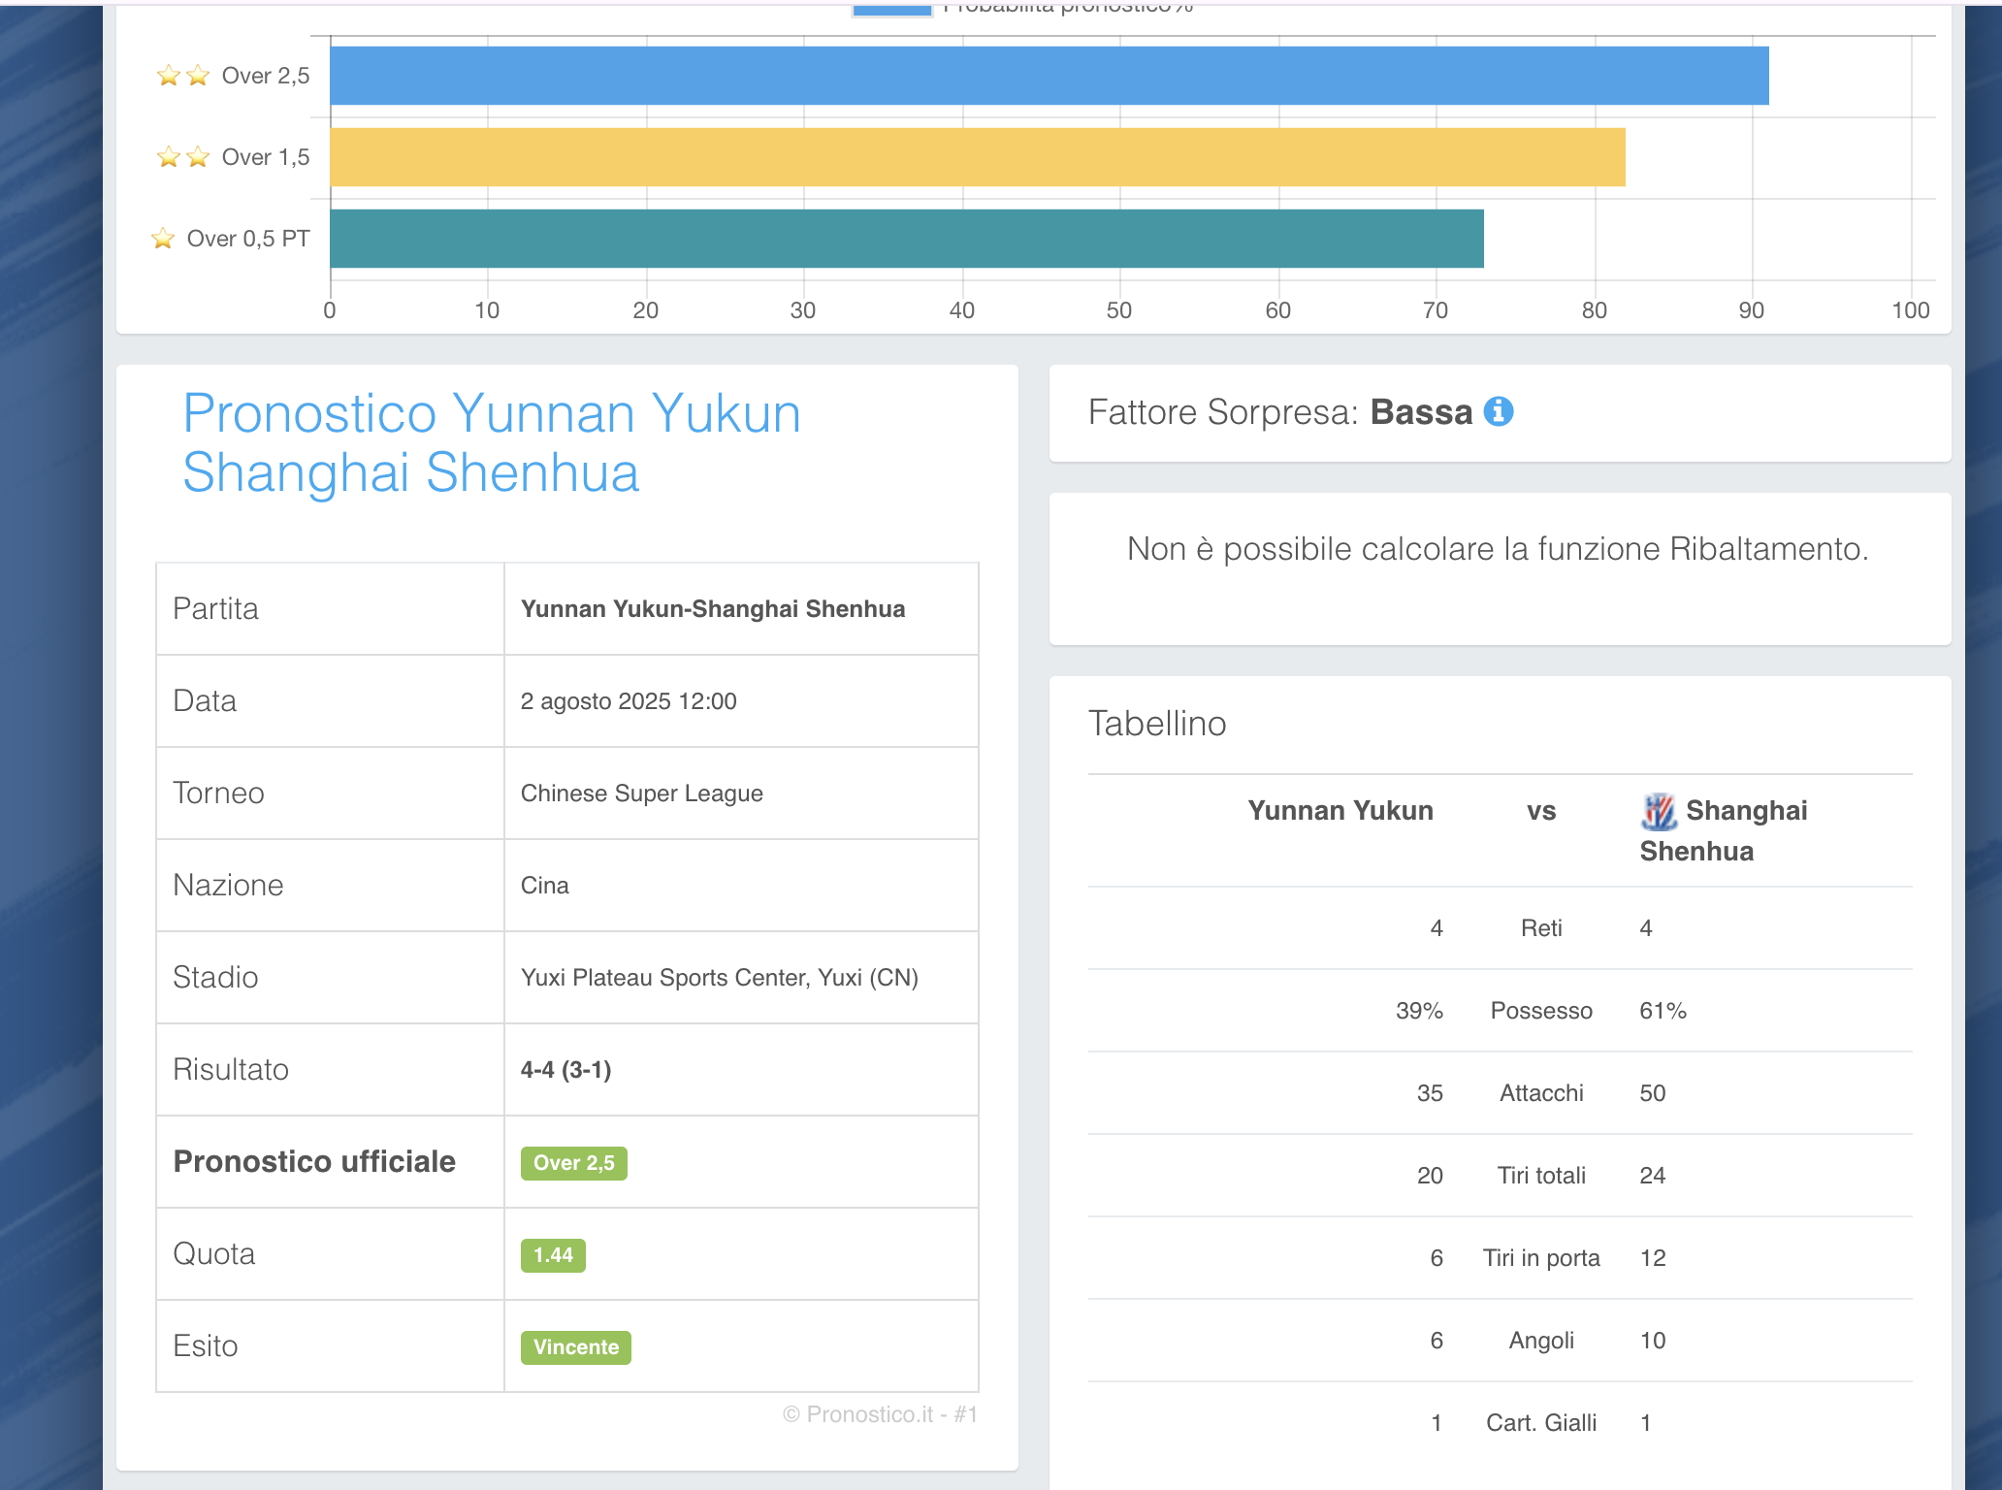Click the Reti row label
This screenshot has height=1490, width=2002.
tap(1541, 928)
